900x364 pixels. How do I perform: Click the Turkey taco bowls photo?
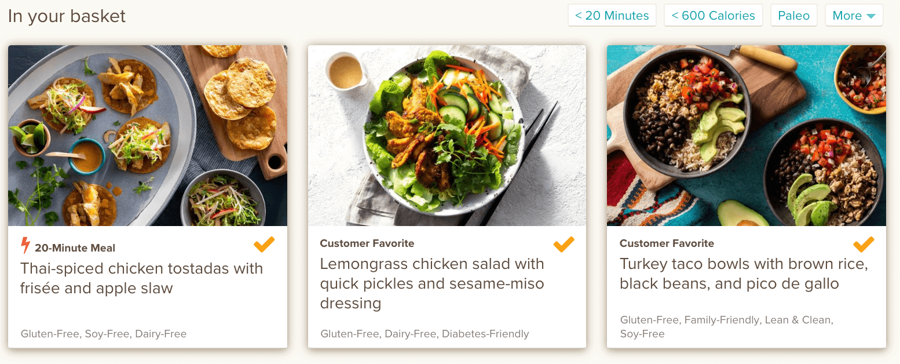tap(746, 135)
